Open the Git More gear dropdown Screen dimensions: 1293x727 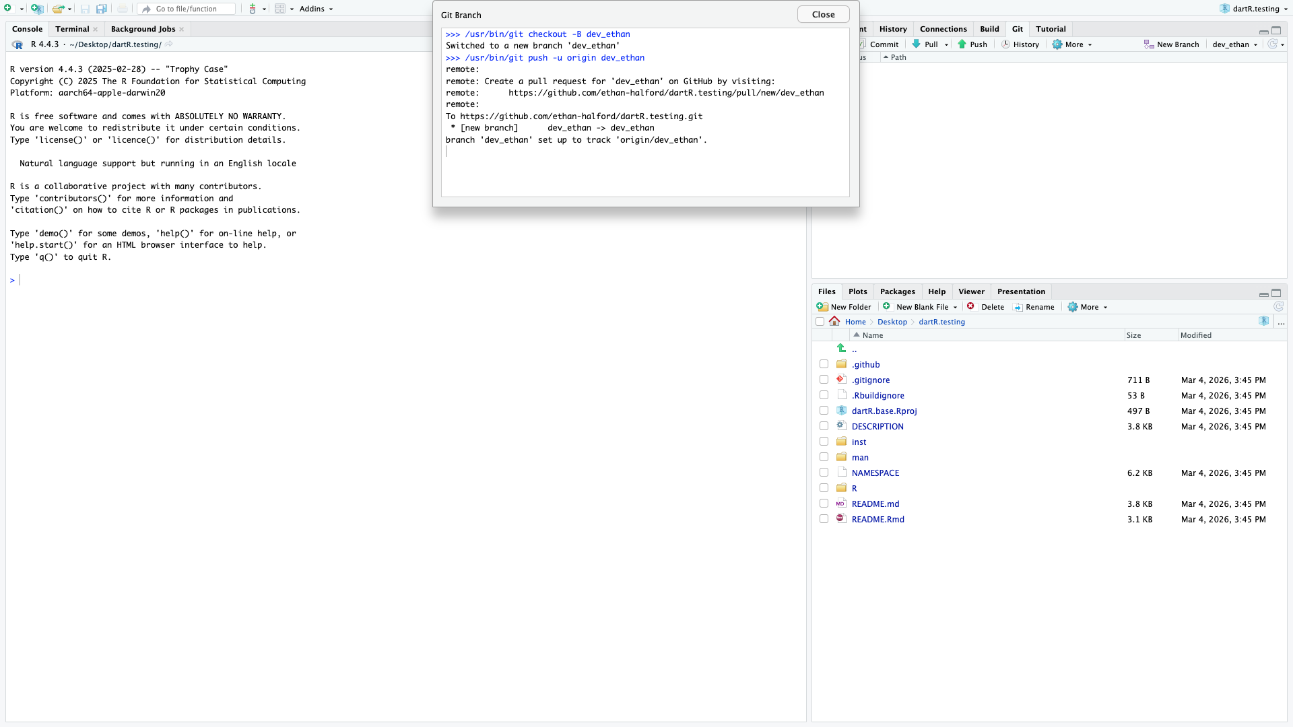[1071, 44]
